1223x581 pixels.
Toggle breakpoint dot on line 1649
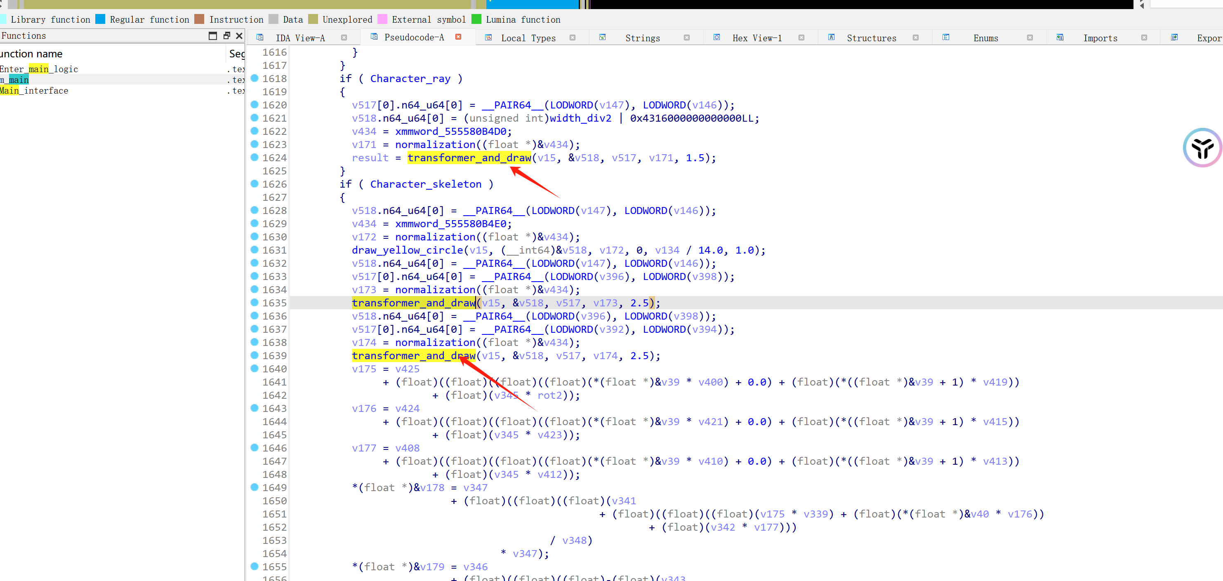[x=254, y=487]
